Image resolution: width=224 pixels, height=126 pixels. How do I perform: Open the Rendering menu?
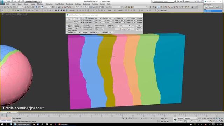(x=70, y=4)
